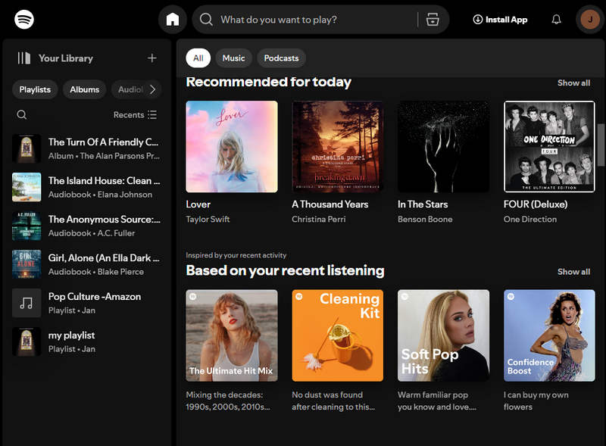Filter library by Albums
606x446 pixels.
84,89
